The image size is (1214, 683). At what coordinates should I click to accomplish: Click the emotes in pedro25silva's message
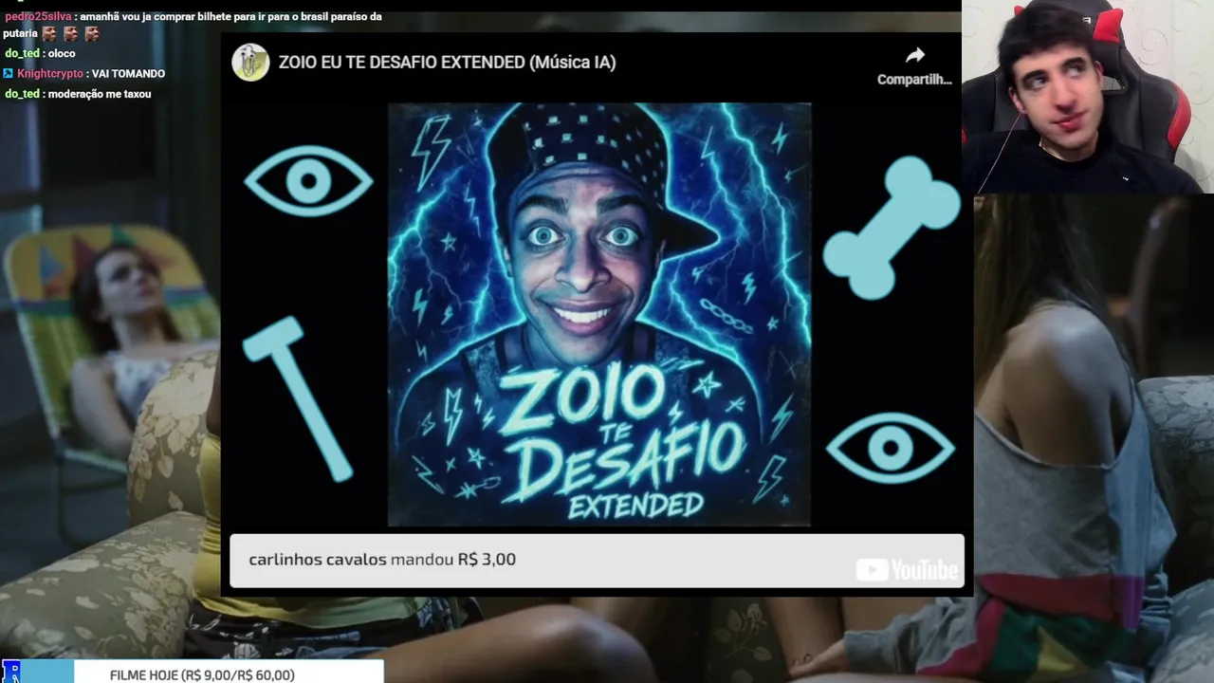(71, 34)
